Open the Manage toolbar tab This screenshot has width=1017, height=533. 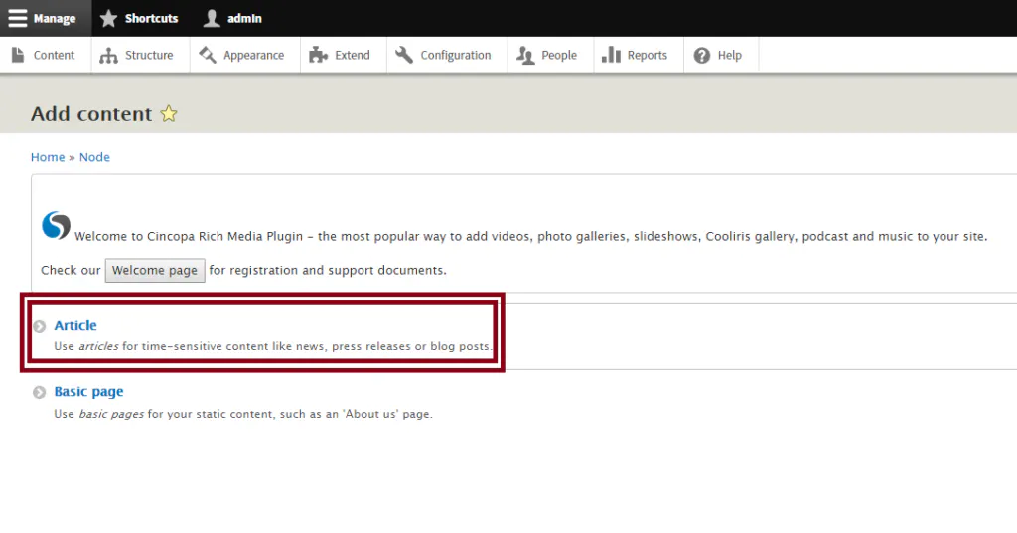pyautogui.click(x=46, y=18)
